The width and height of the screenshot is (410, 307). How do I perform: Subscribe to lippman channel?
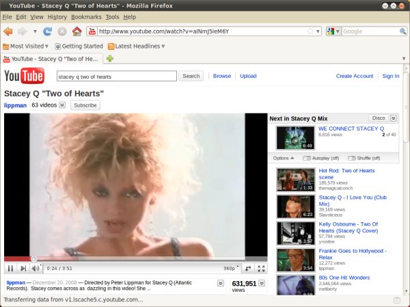[x=85, y=105]
